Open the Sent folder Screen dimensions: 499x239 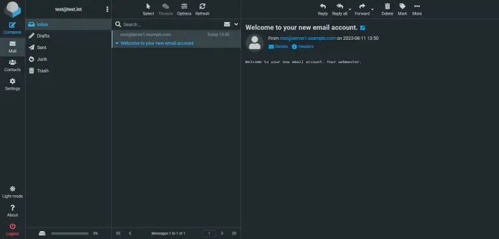(x=69, y=48)
